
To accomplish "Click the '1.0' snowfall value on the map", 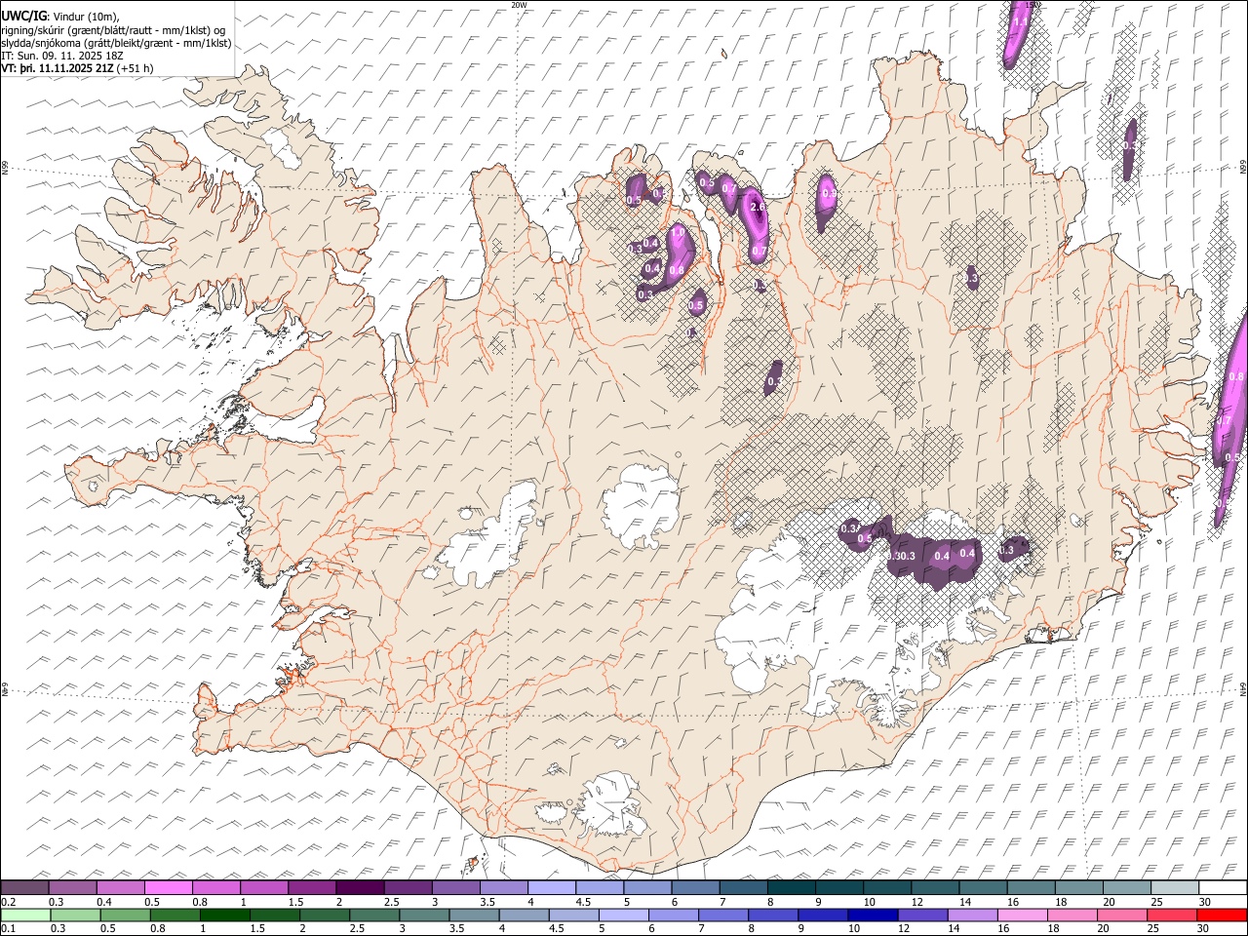I will tap(678, 234).
